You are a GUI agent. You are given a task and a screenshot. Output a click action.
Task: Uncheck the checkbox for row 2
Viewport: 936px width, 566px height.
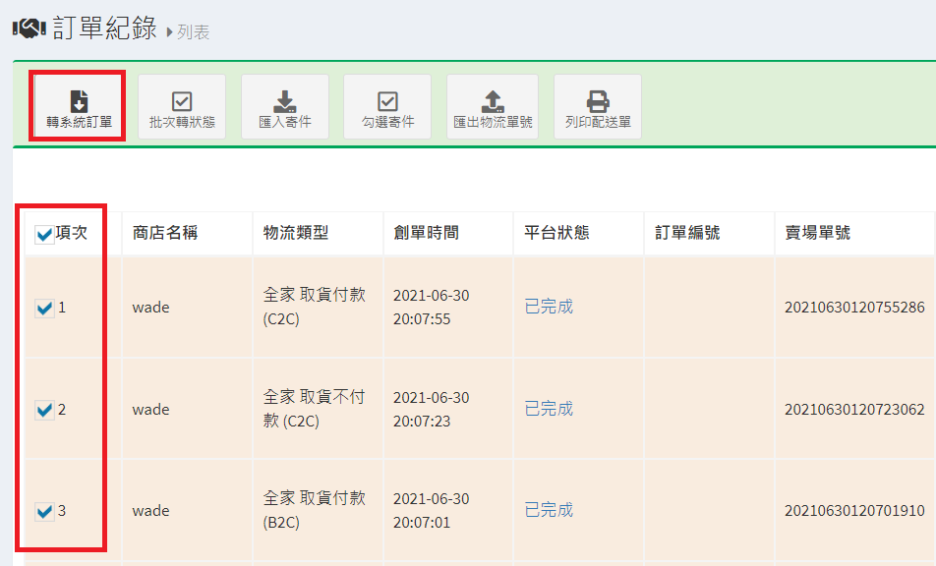[44, 410]
